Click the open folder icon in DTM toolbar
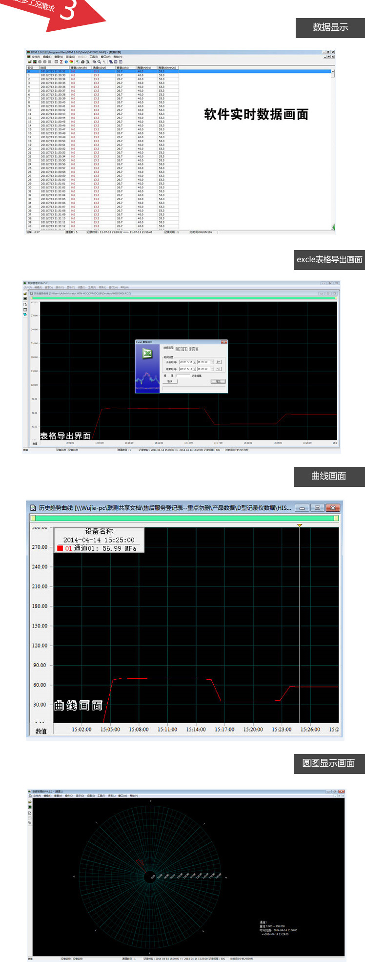 coord(29,62)
